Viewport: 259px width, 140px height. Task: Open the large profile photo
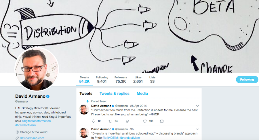(37, 69)
